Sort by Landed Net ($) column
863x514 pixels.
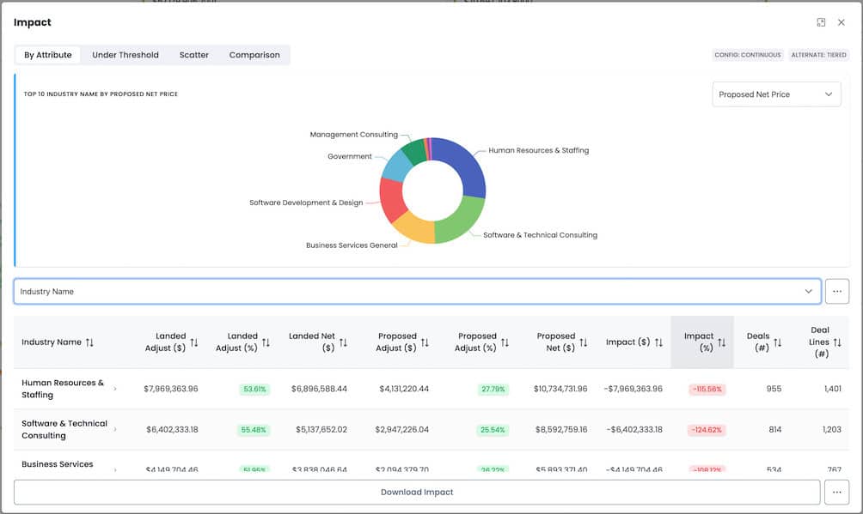(343, 342)
